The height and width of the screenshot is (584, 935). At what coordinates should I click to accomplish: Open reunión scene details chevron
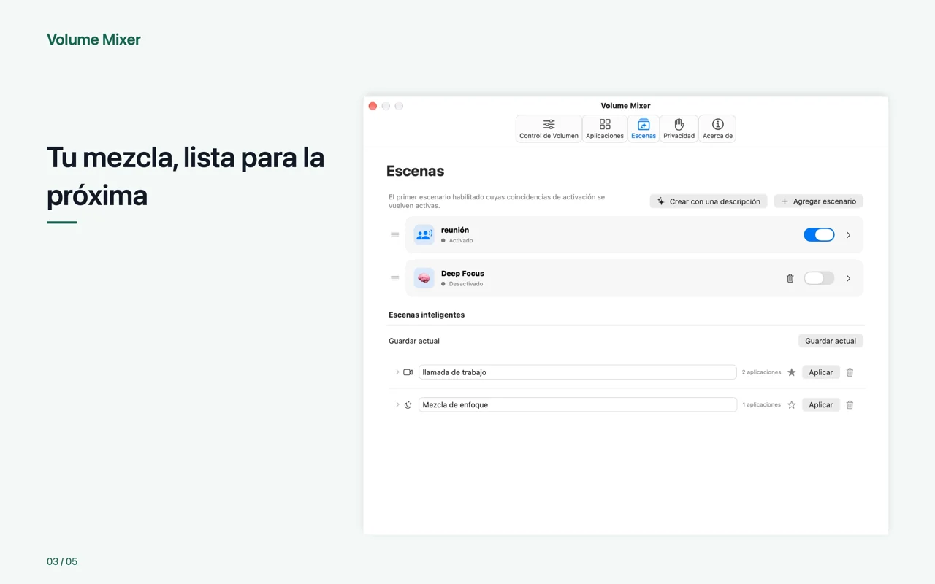pos(848,235)
